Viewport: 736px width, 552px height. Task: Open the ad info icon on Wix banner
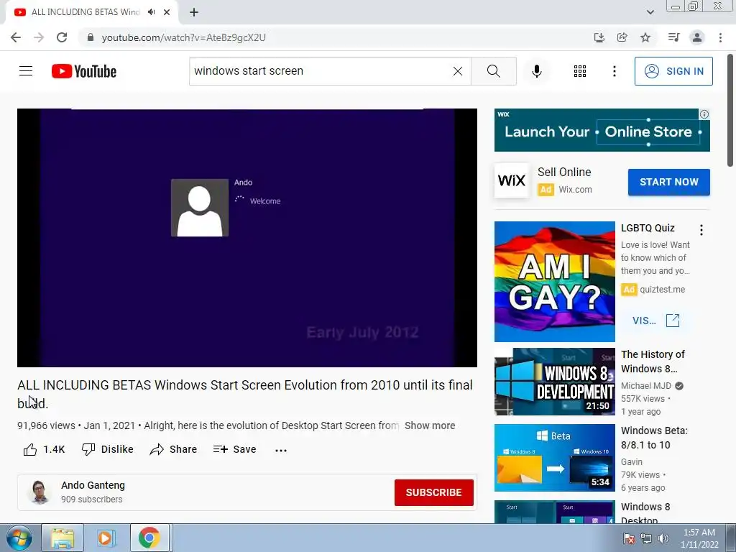(x=704, y=114)
